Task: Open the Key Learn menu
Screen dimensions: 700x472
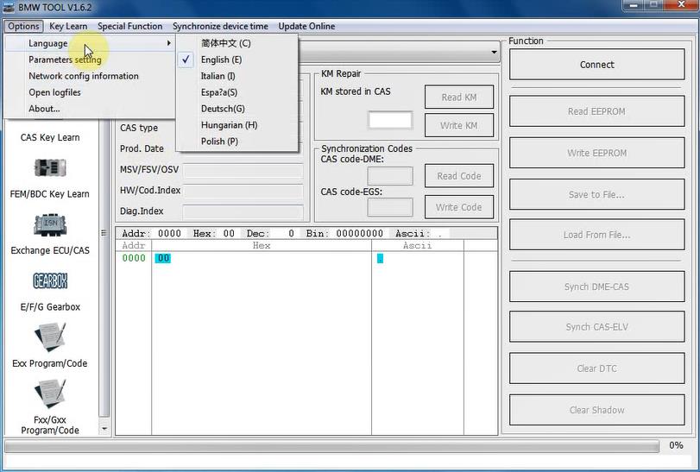Action: coord(68,26)
